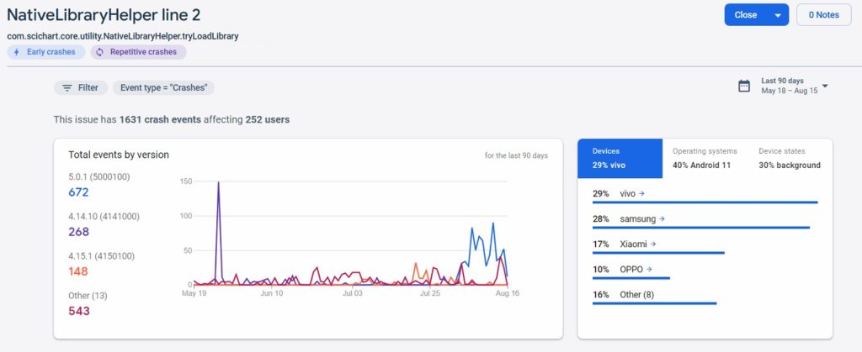Toggle version 4.15.1 series in legend
The image size is (862, 352).
click(101, 256)
